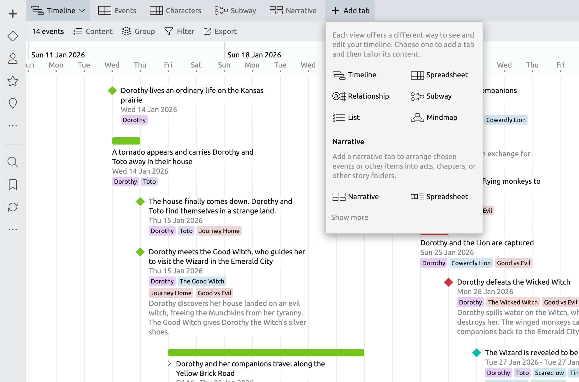Open the bookmark icon in sidebar
This screenshot has width=579, height=382.
(13, 185)
